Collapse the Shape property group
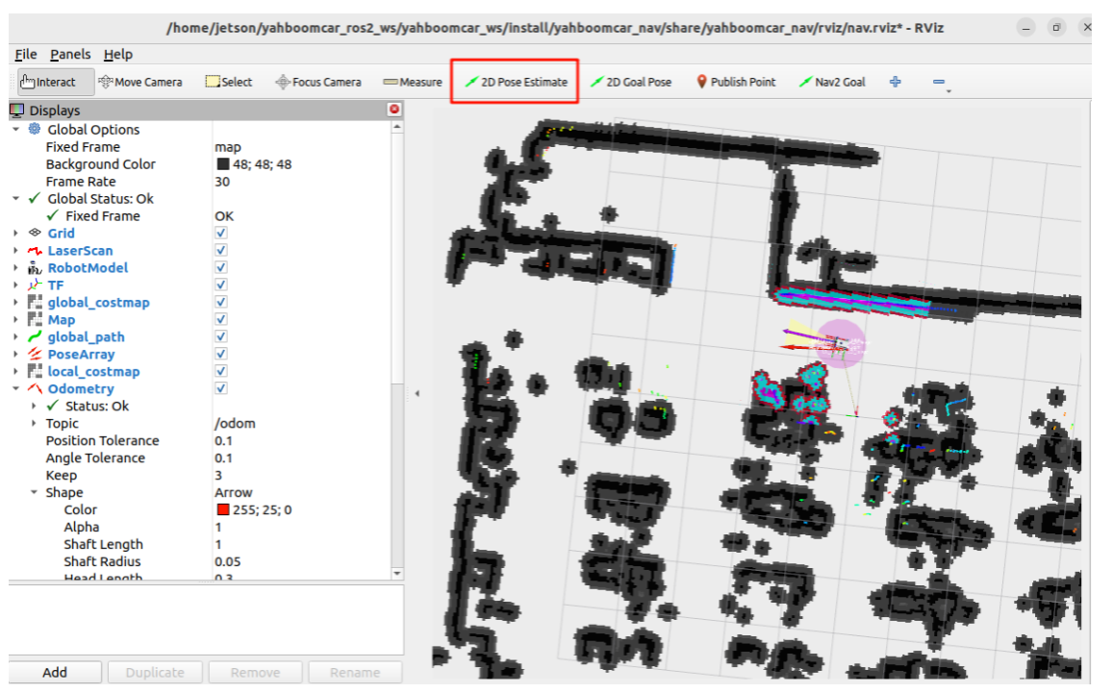Viewport: 1113px width, 693px height. pyautogui.click(x=34, y=492)
